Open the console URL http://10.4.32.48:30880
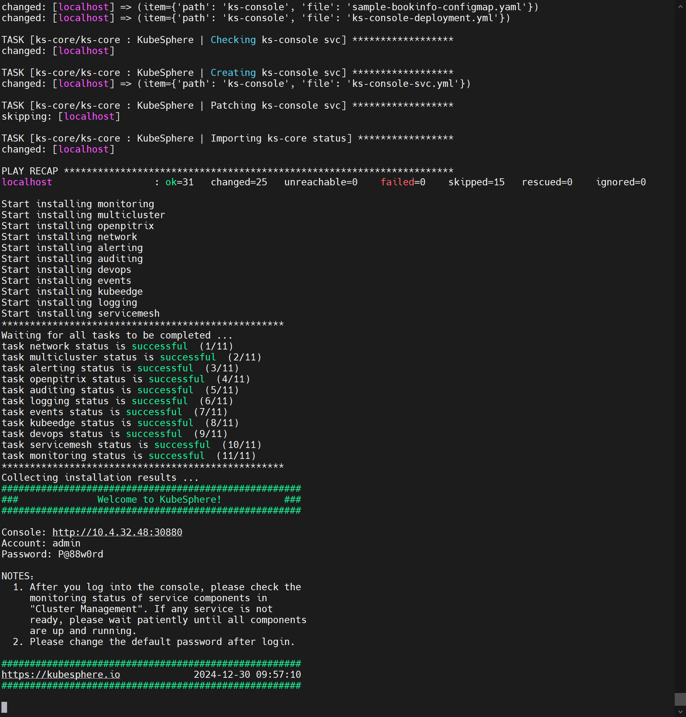This screenshot has width=686, height=717. 117,532
